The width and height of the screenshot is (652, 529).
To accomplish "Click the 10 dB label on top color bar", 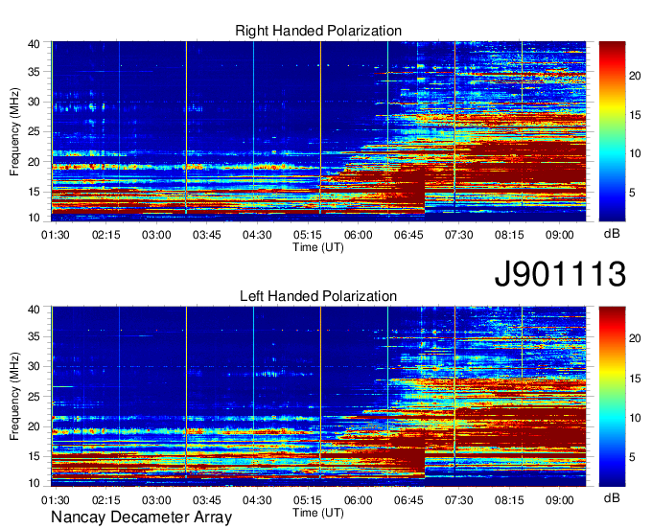I will click(x=635, y=153).
